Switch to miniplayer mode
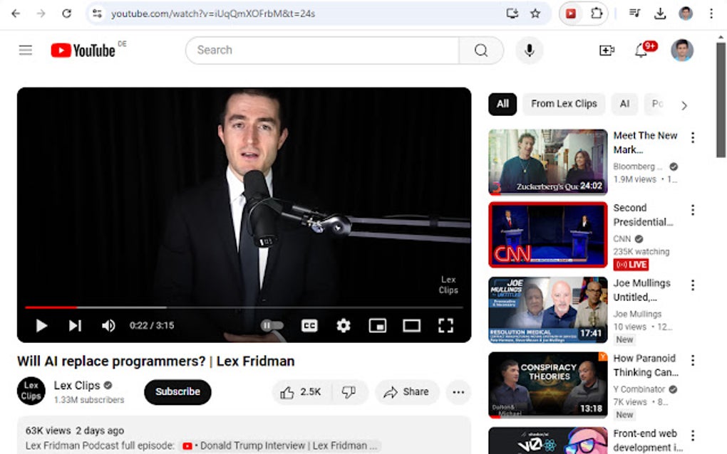The width and height of the screenshot is (727, 454). coord(378,325)
